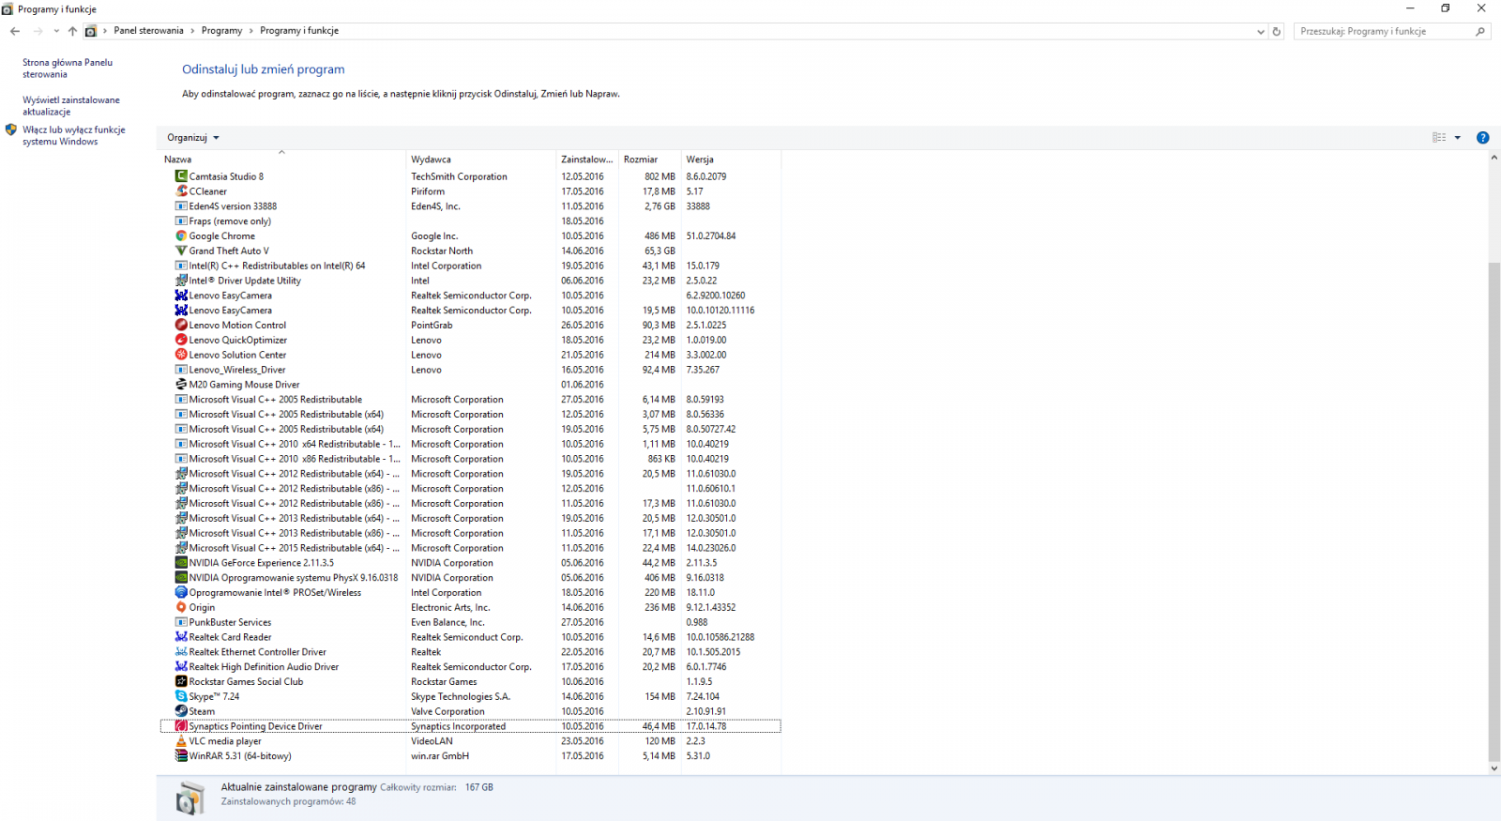Screen dimensions: 1501x821
Task: Select Microsoft Visual C++ 2015 Redistributable (x64)
Action: (470, 548)
